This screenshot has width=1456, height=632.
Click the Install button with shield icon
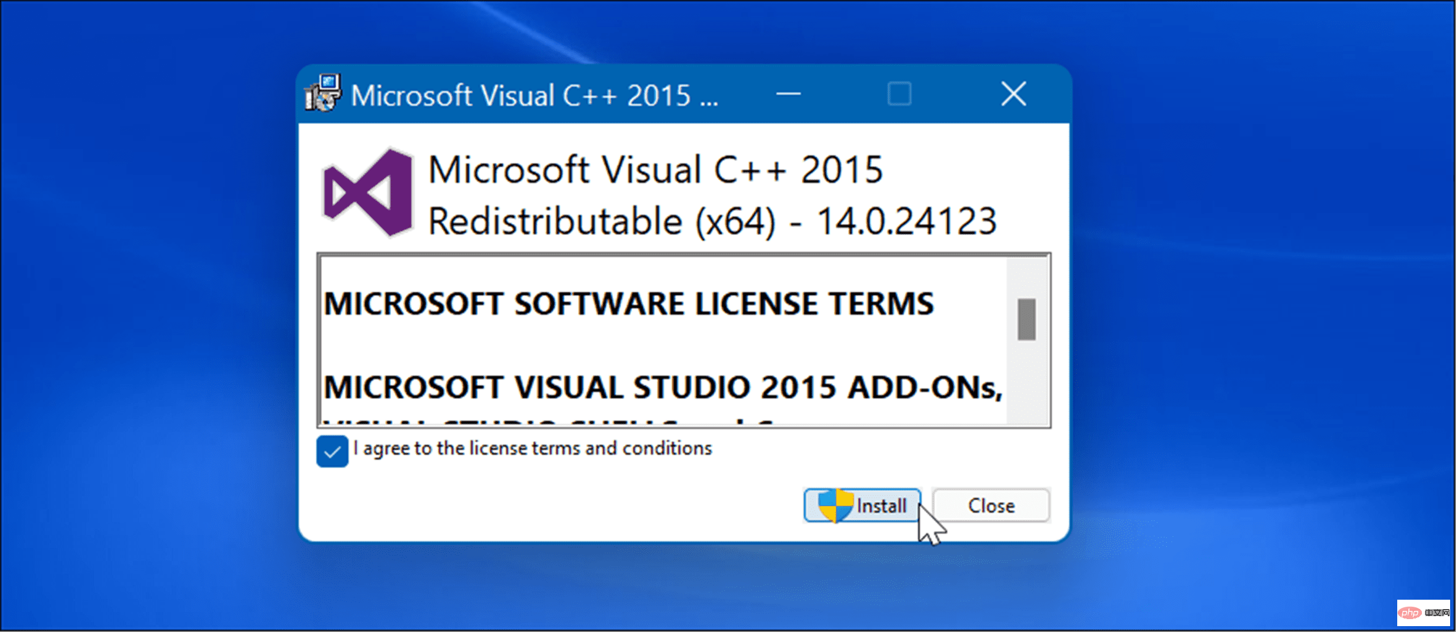[x=862, y=505]
